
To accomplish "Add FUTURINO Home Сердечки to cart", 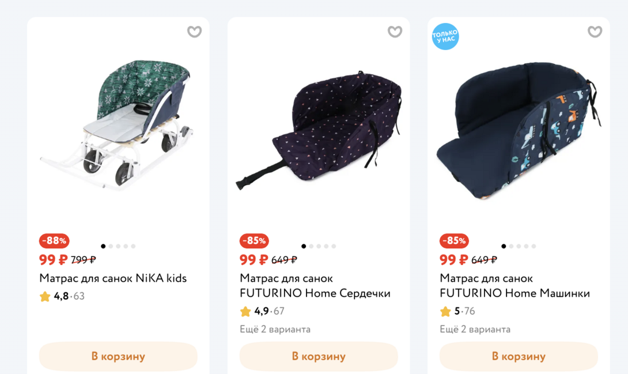I will [x=319, y=356].
